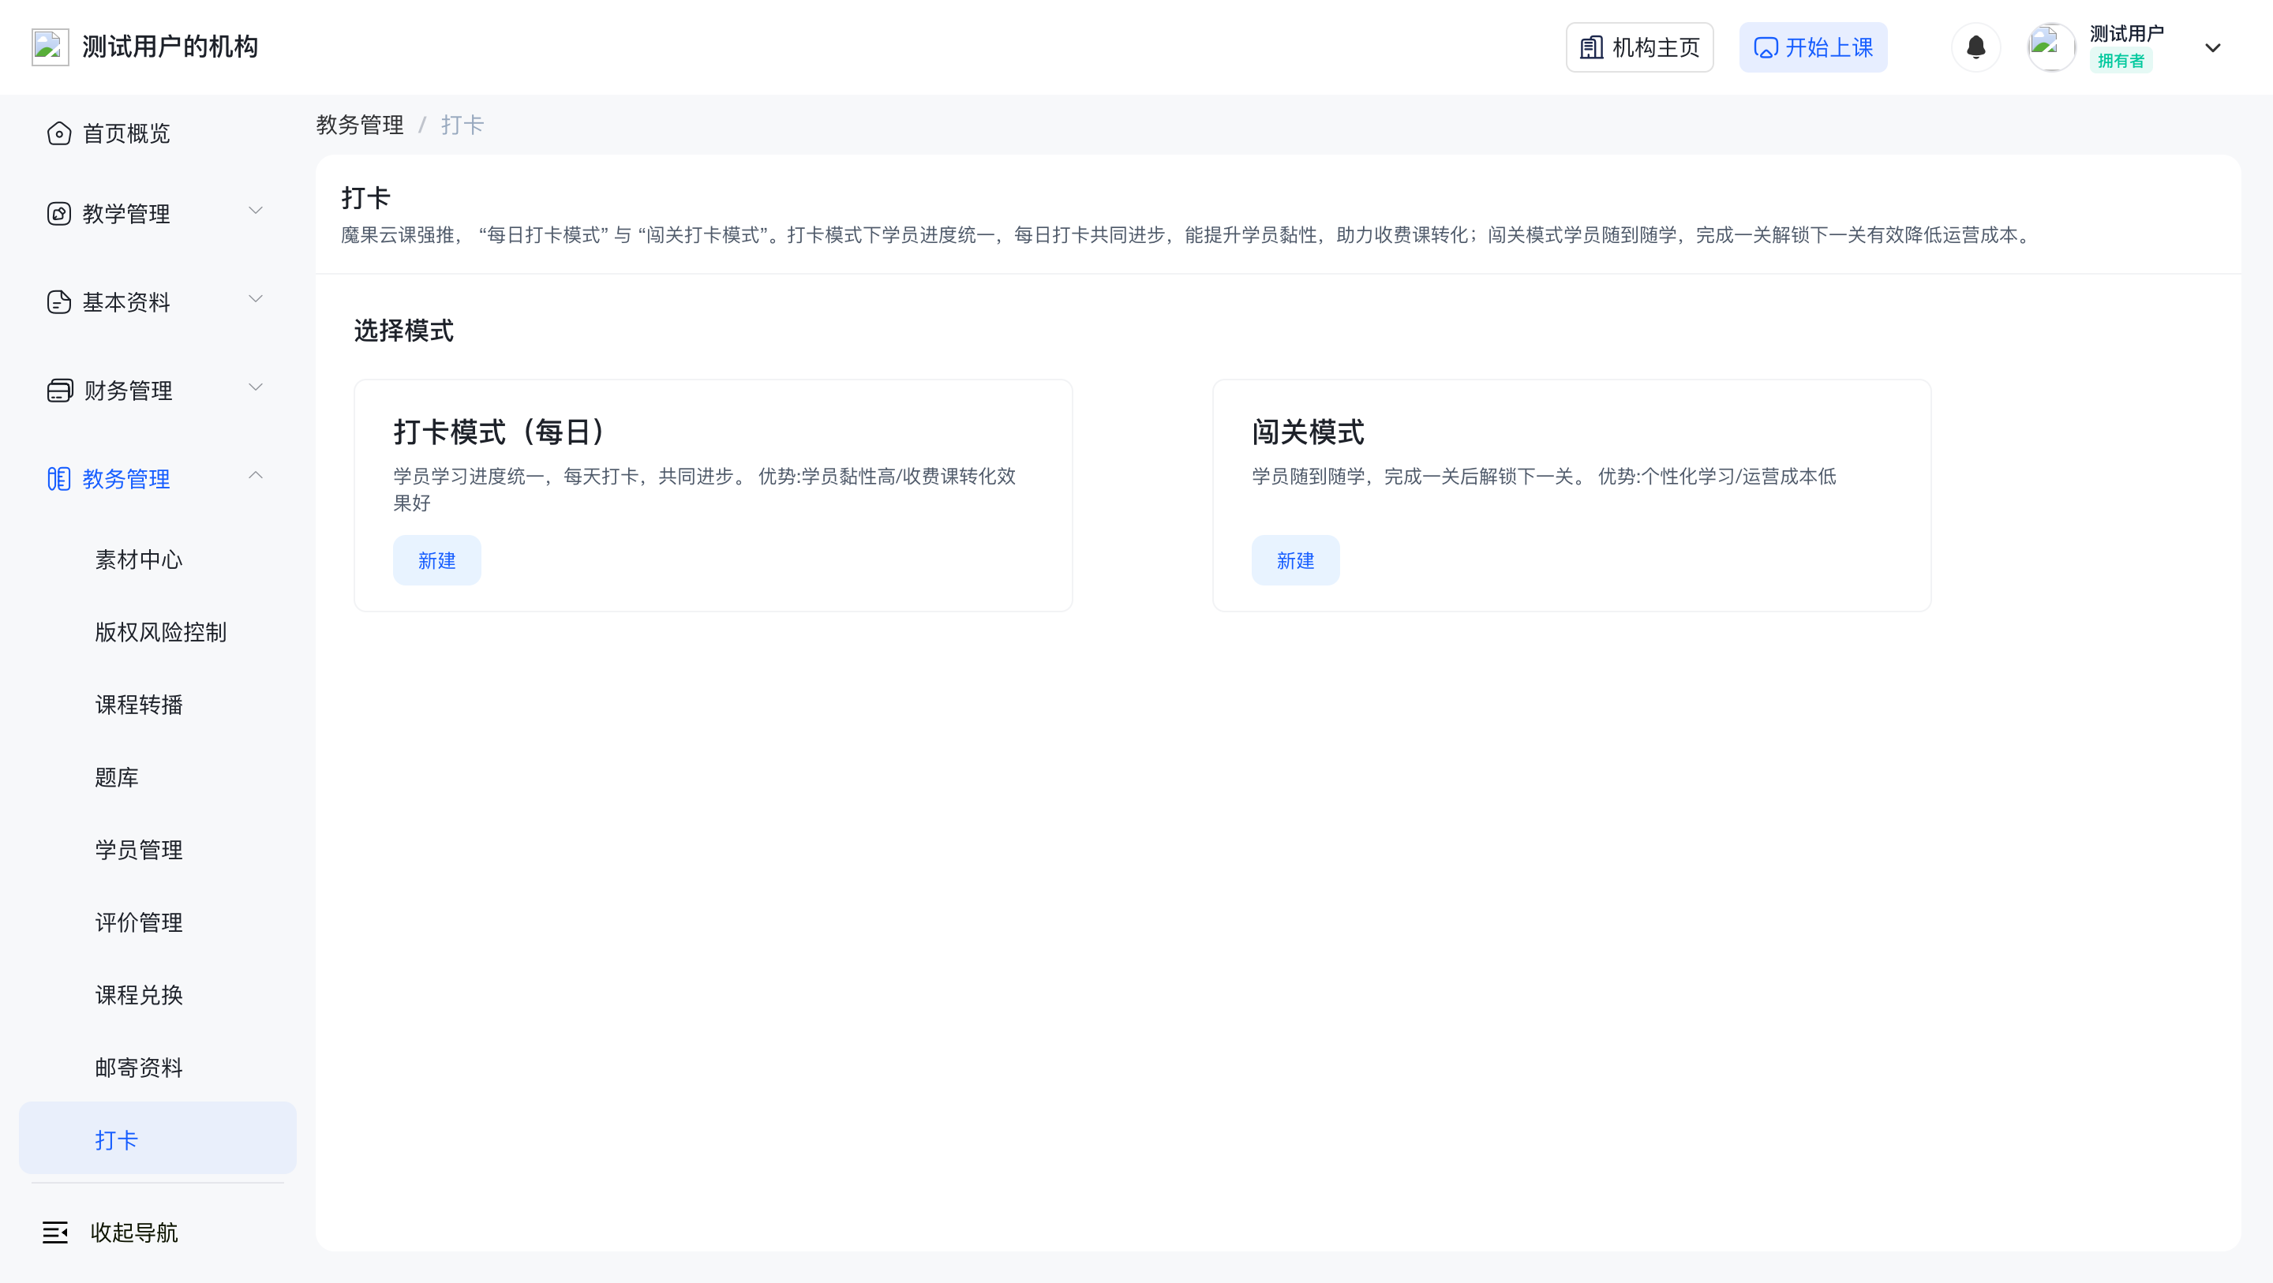Click 收起导航 collapse navigation label
Viewport: 2273px width, 1283px height.
click(x=134, y=1233)
